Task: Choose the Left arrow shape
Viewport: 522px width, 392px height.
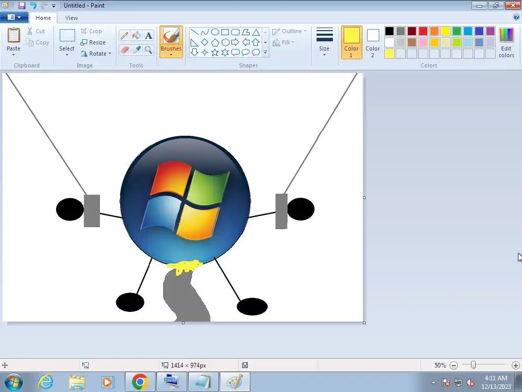Action: coord(246,42)
